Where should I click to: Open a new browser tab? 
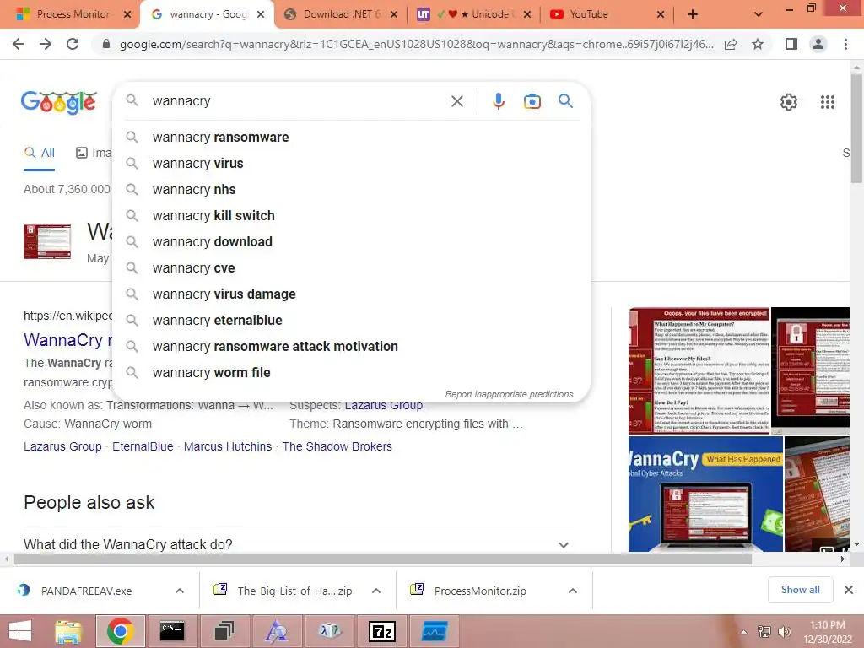pos(693,14)
